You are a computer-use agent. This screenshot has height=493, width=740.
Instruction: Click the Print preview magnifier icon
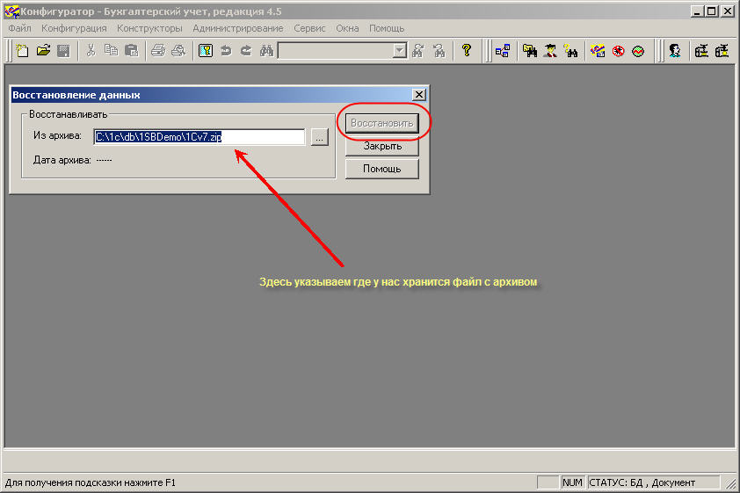178,50
